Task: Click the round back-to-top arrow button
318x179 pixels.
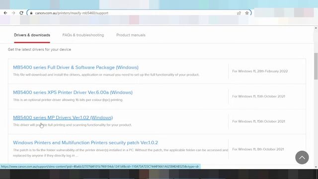Action: [302, 158]
